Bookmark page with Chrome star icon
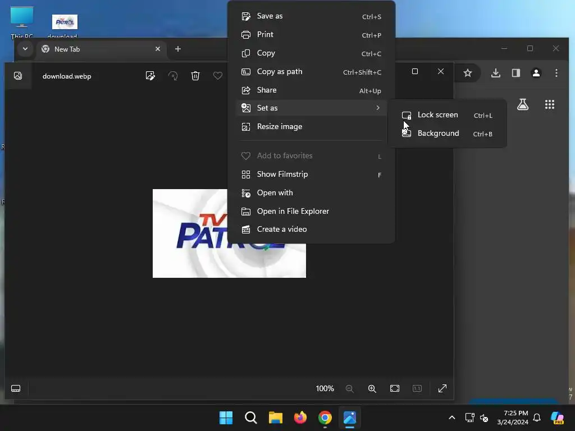Viewport: 575px width, 431px height. pyautogui.click(x=468, y=73)
